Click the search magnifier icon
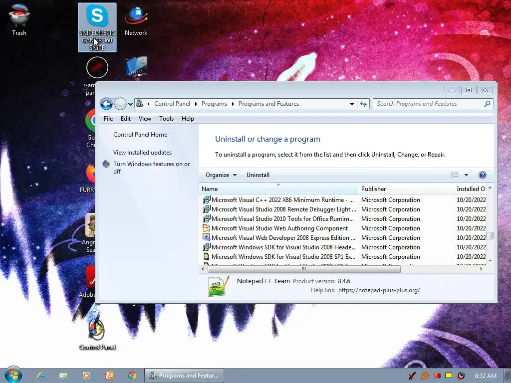 click(x=487, y=104)
